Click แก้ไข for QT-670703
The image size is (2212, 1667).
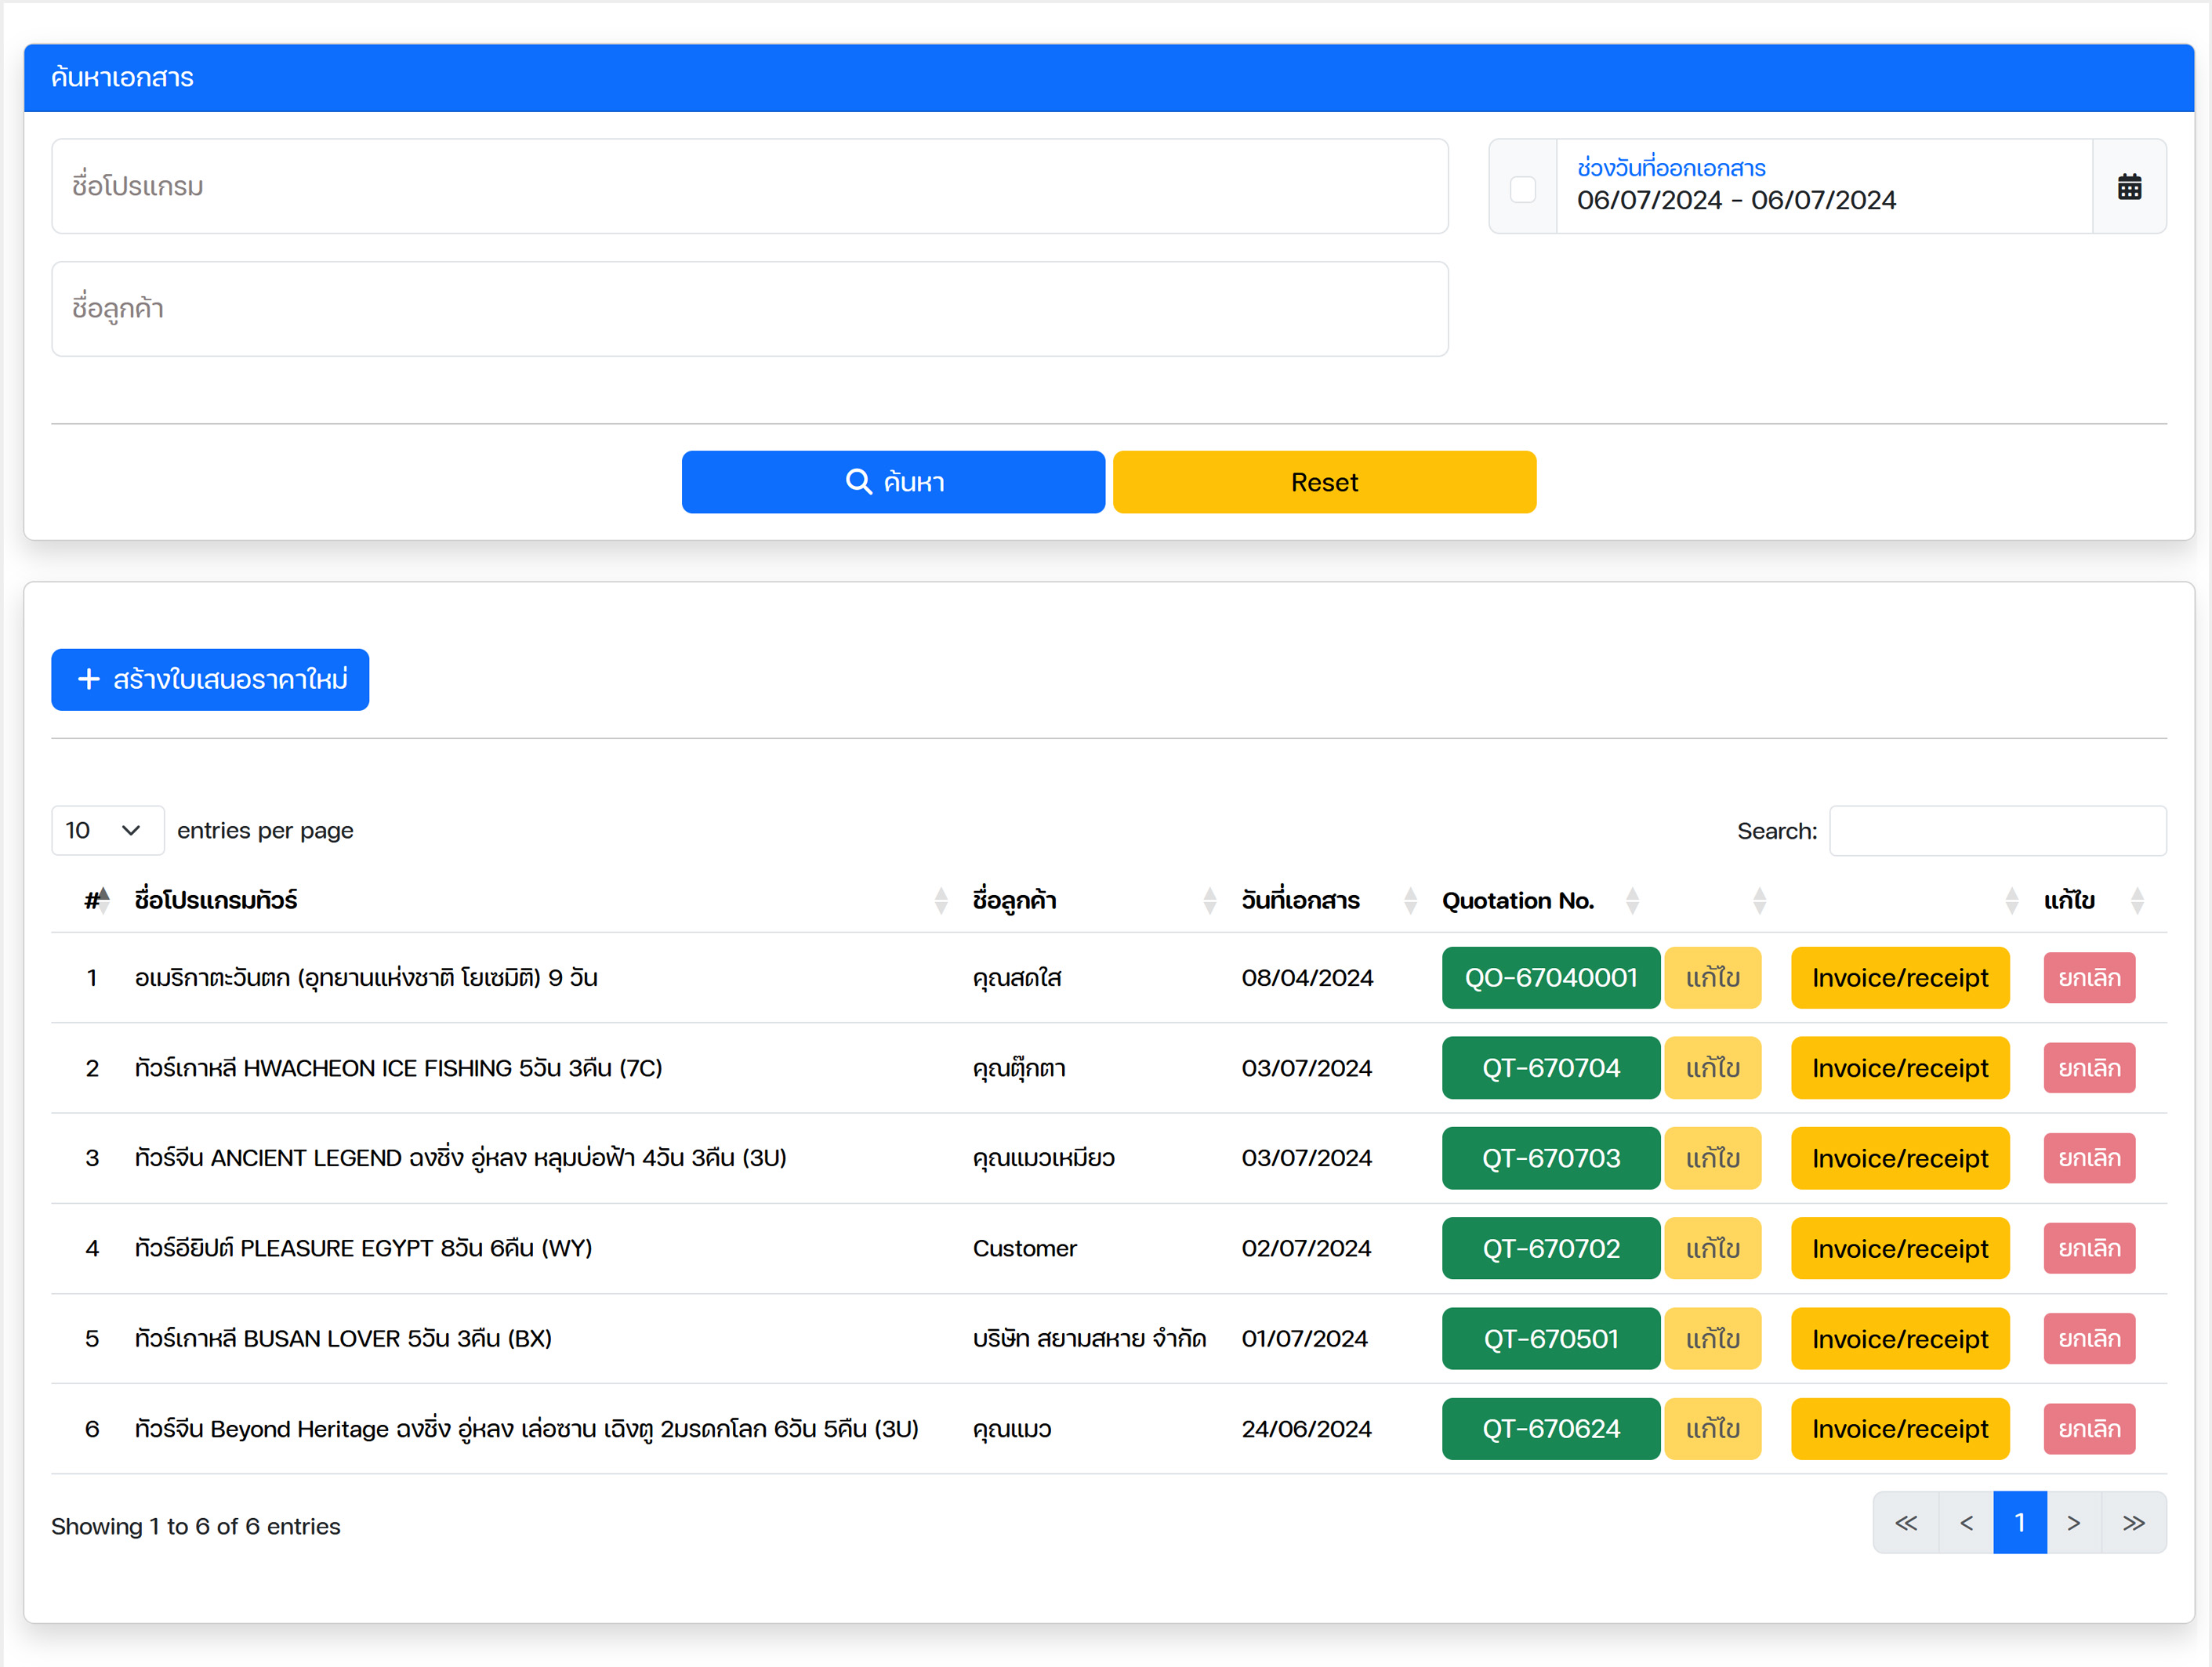pyautogui.click(x=1712, y=1158)
